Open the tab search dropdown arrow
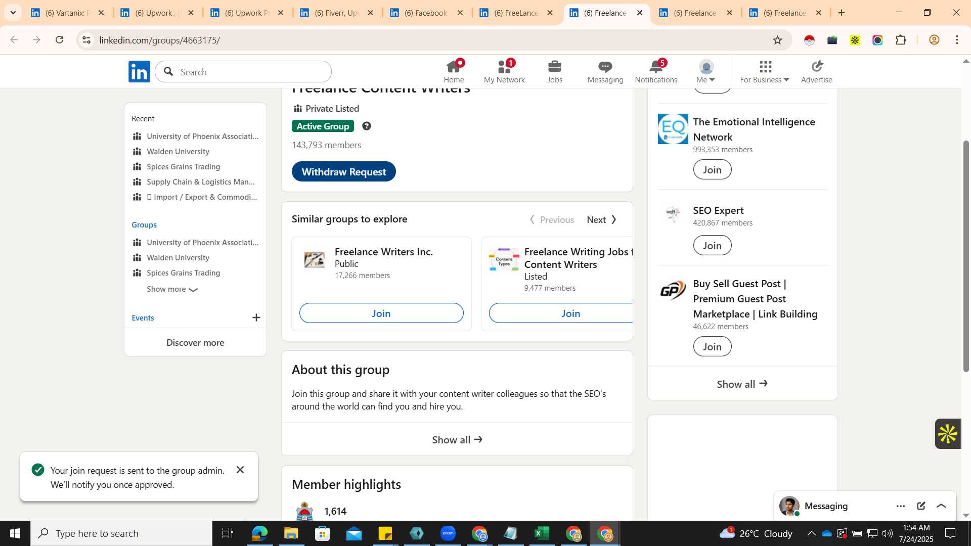 (13, 13)
